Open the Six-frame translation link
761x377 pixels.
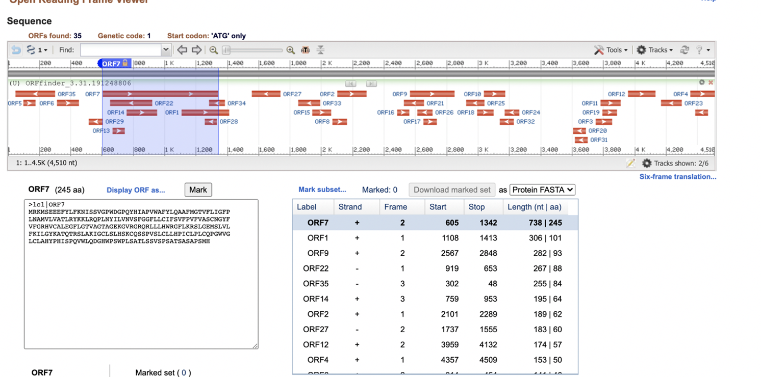tap(679, 176)
